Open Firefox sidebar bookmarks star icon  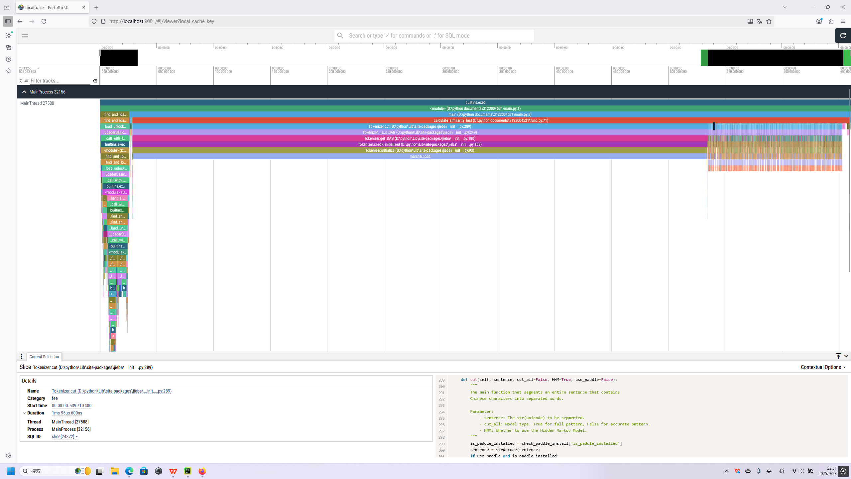click(9, 71)
